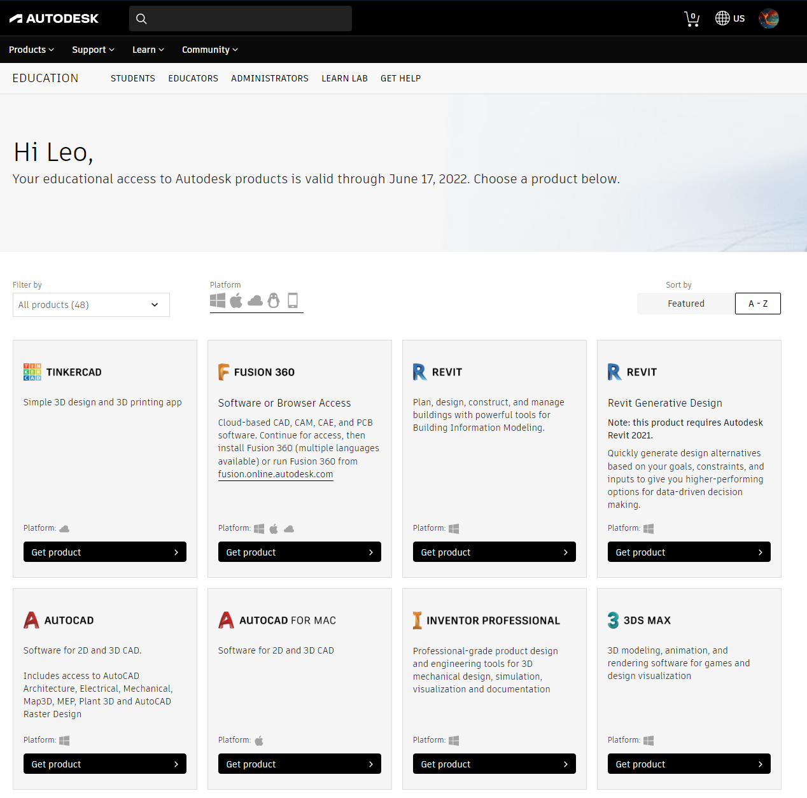Filter products by Windows platform icon

(x=218, y=300)
